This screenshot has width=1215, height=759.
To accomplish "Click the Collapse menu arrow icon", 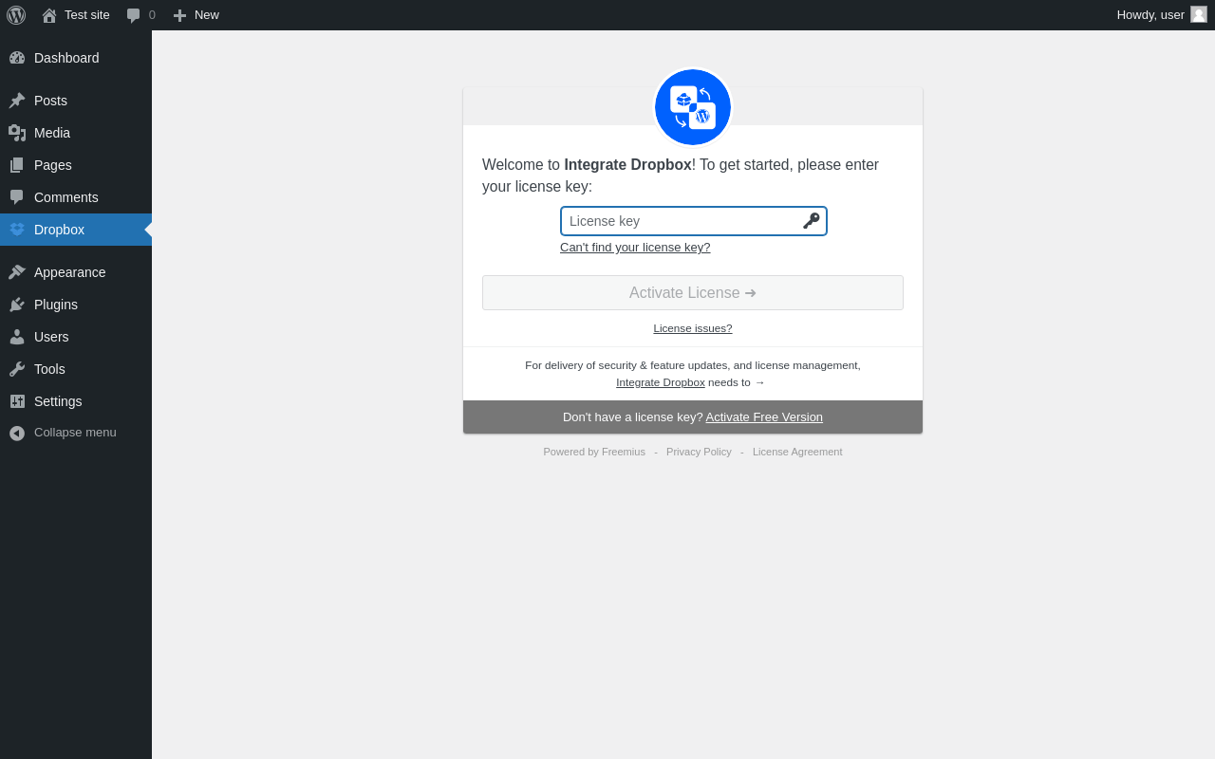I will coord(17,433).
